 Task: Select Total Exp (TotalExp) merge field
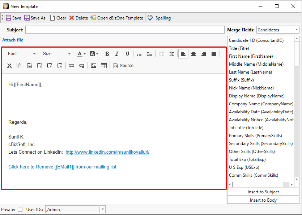[247, 159]
